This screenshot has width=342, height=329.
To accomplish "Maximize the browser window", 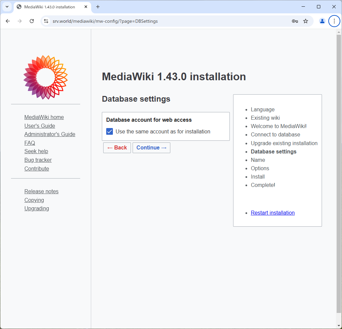I will pyautogui.click(x=318, y=7).
